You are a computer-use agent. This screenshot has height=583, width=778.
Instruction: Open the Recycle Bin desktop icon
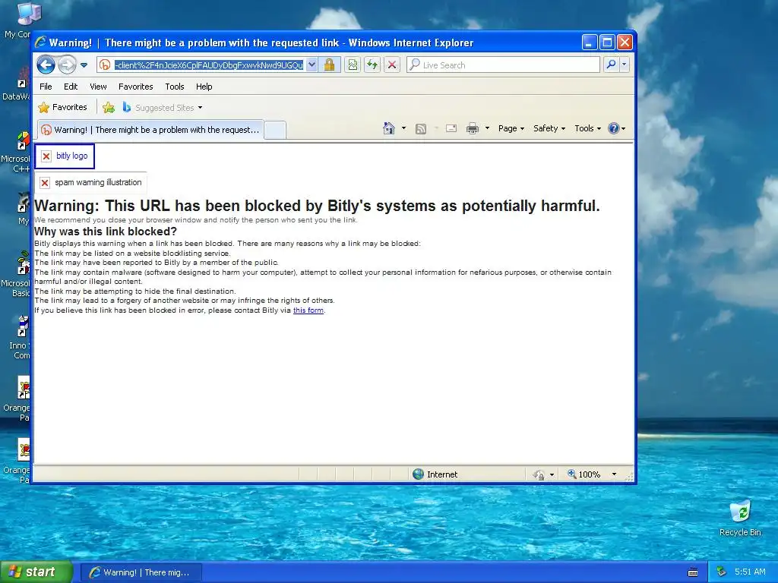pos(740,518)
